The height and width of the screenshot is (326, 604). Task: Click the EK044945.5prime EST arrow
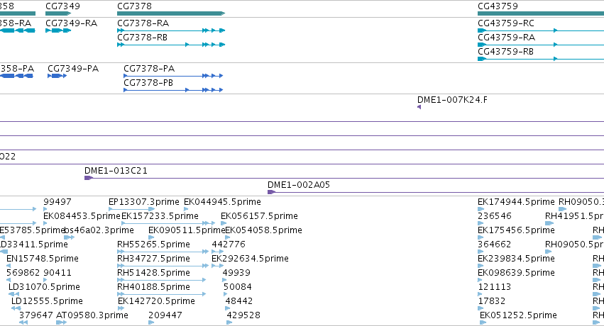pos(186,209)
